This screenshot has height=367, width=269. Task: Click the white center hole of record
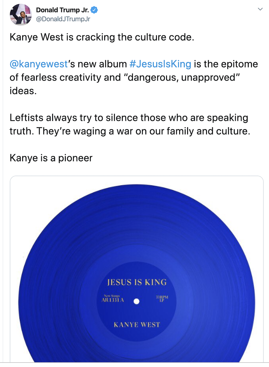tap(137, 301)
